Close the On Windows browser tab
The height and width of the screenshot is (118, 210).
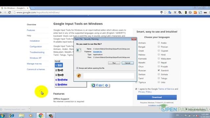tap(28, 8)
